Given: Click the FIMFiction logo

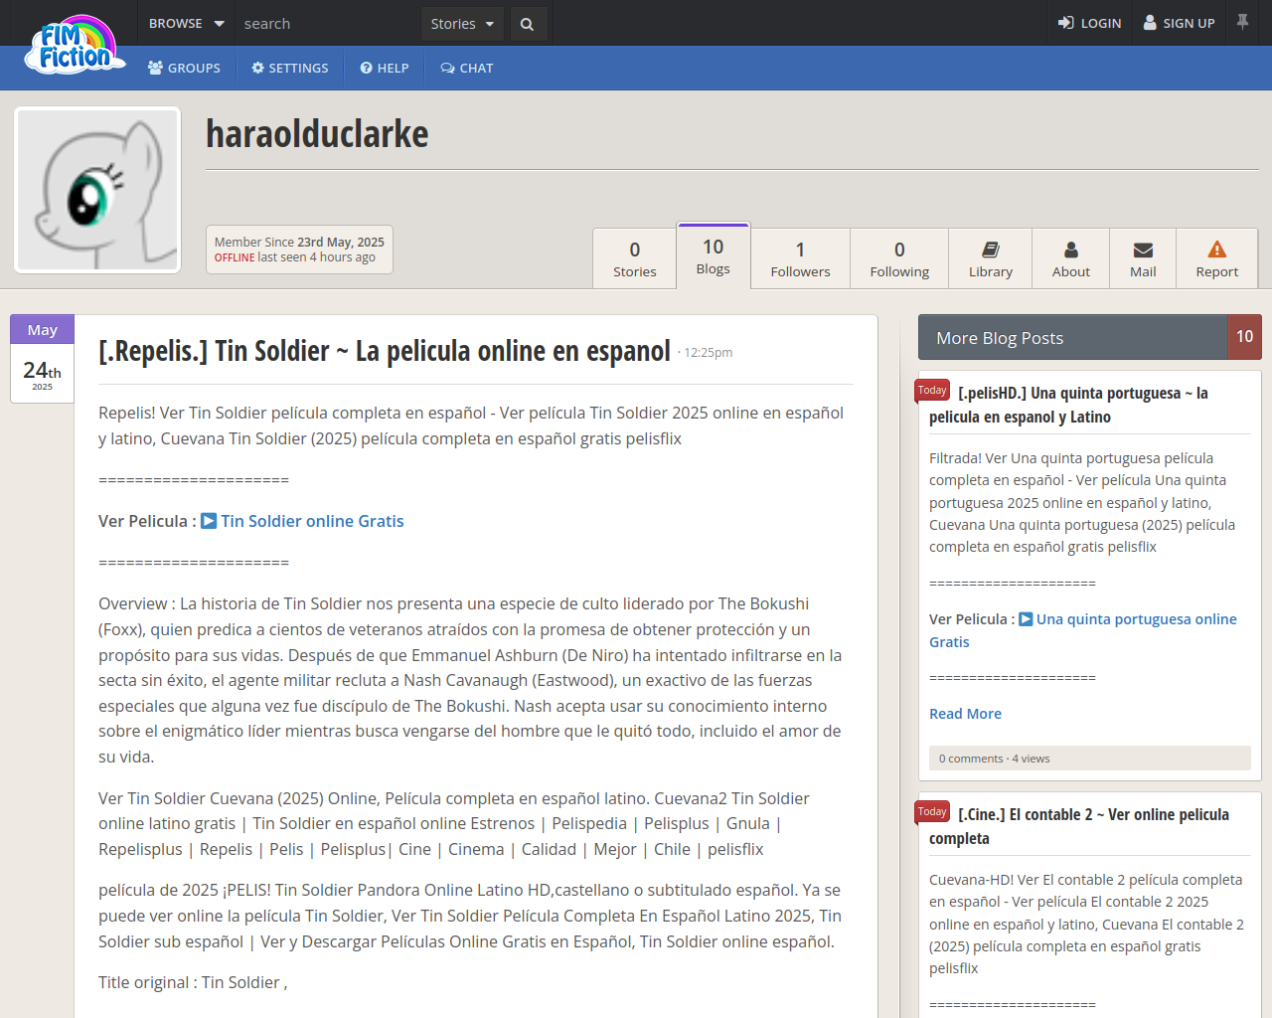Looking at the screenshot, I should [76, 45].
